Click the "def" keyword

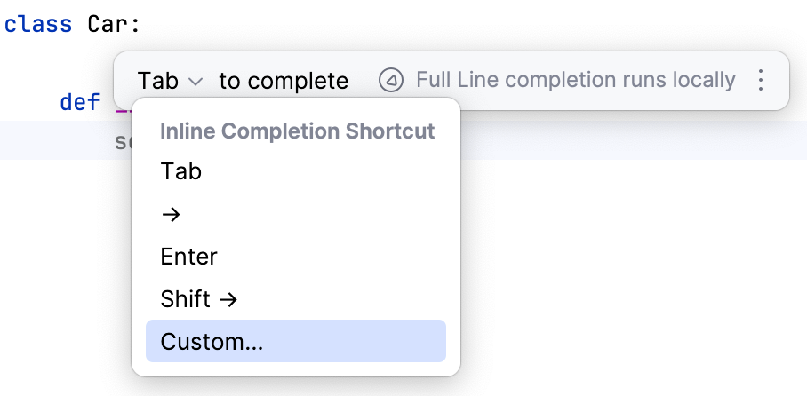click(x=80, y=102)
